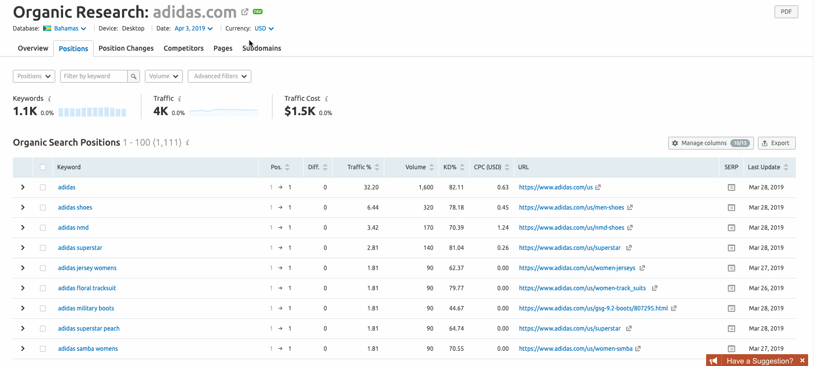The width and height of the screenshot is (817, 366).
Task: Open SERP snapshot icon for adidas nmd row
Action: tap(731, 228)
